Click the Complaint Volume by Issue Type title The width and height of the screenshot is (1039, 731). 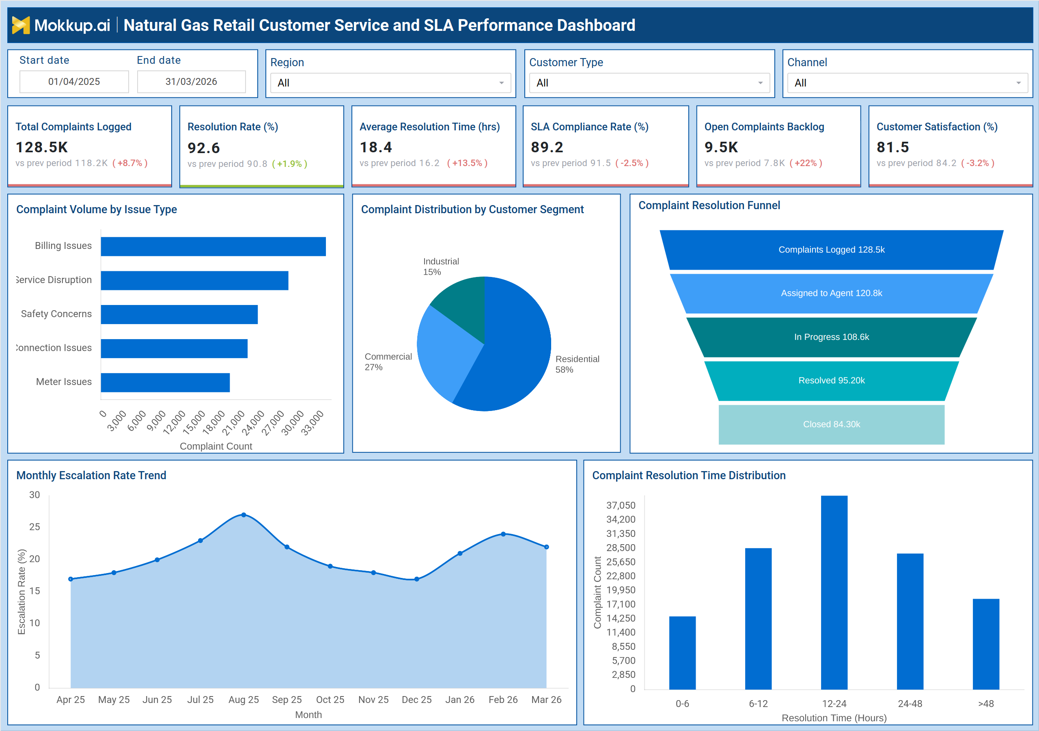tap(96, 209)
